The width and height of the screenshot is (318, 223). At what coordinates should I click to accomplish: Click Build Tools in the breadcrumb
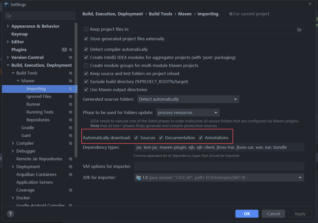pyautogui.click(x=161, y=14)
